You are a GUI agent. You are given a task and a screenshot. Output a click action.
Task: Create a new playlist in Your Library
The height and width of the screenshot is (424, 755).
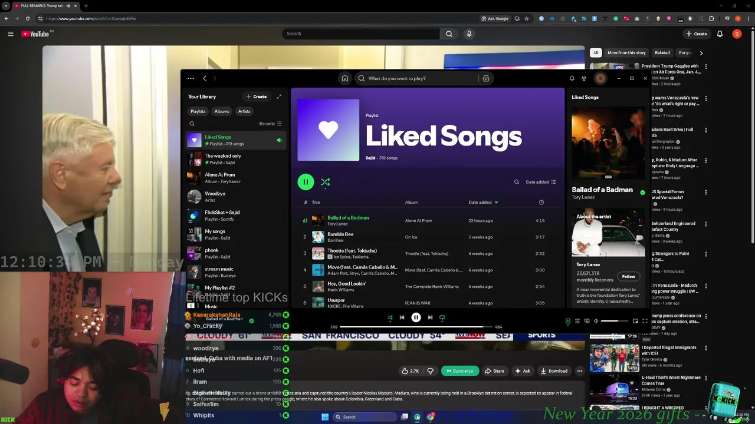(x=257, y=97)
